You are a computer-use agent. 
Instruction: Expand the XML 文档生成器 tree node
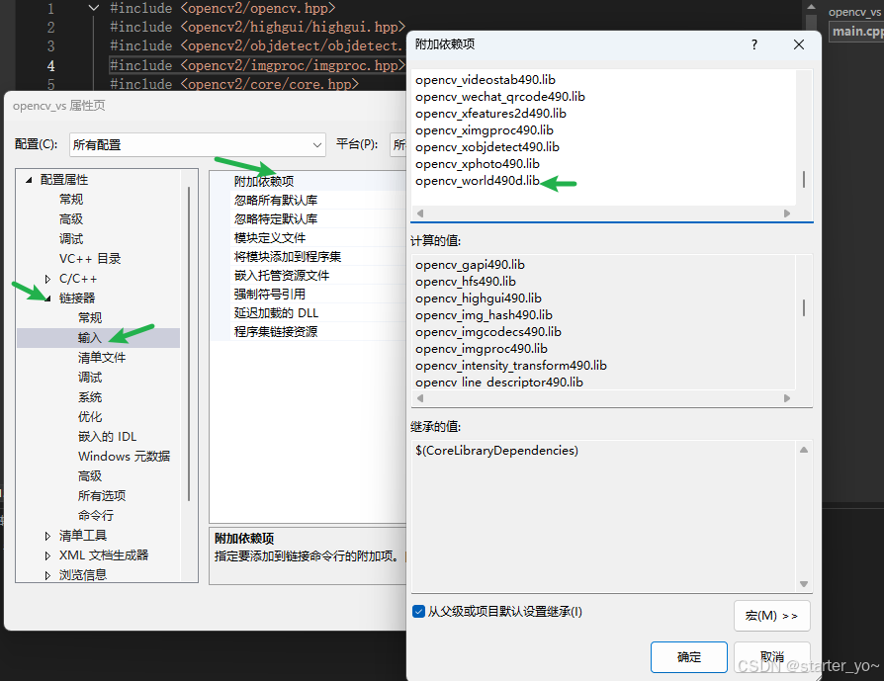pyautogui.click(x=47, y=555)
